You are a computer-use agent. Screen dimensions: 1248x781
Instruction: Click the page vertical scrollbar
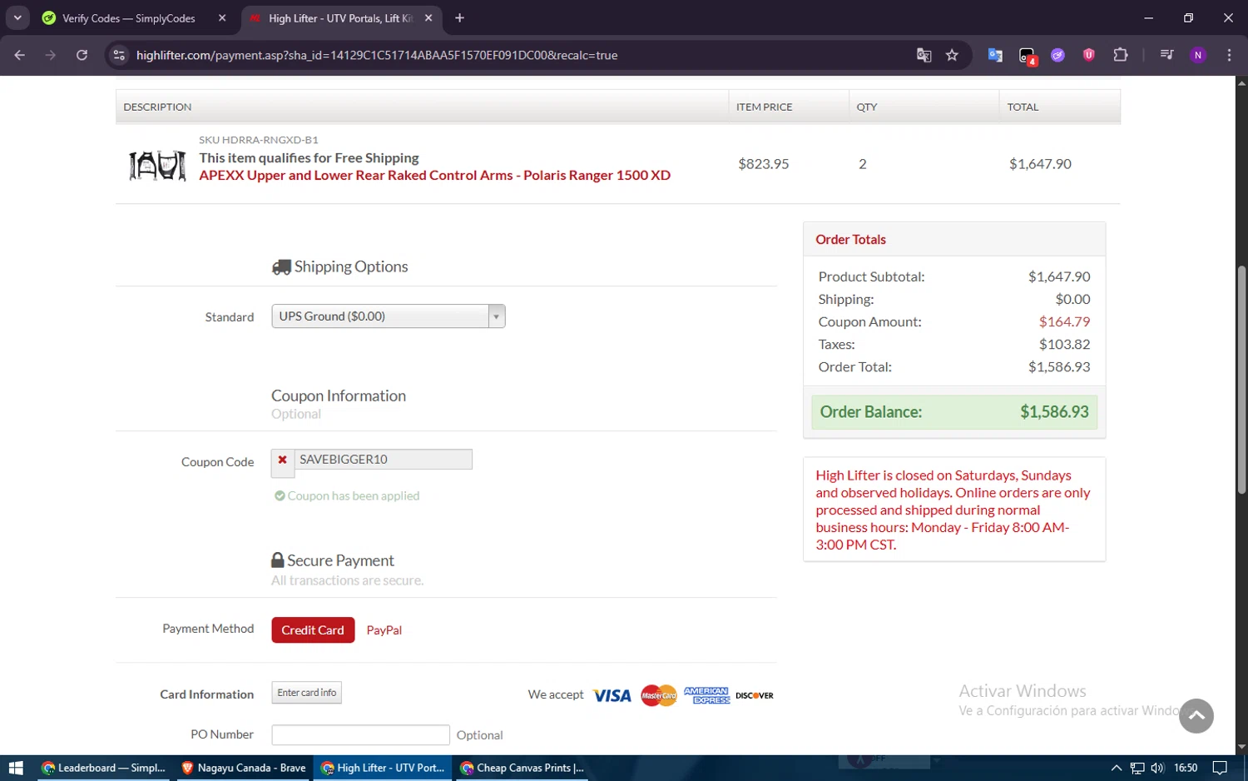pyautogui.click(x=1241, y=379)
